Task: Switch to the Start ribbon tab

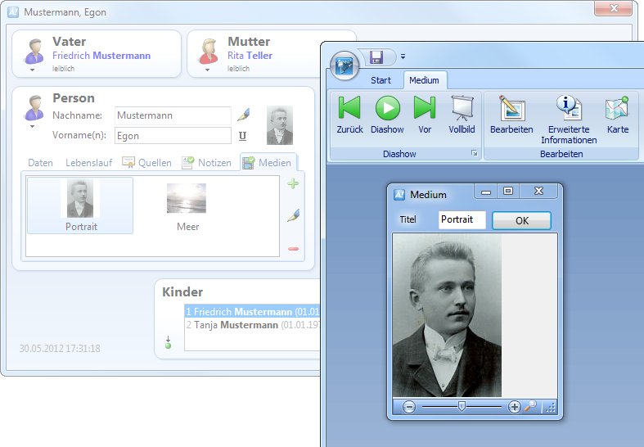Action: (x=381, y=80)
